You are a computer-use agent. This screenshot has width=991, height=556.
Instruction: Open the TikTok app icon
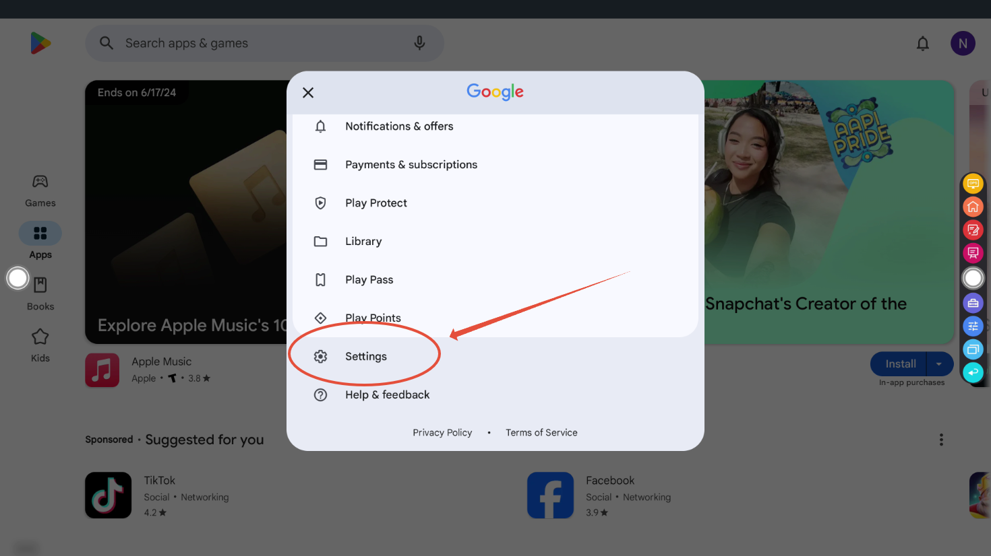click(x=109, y=495)
